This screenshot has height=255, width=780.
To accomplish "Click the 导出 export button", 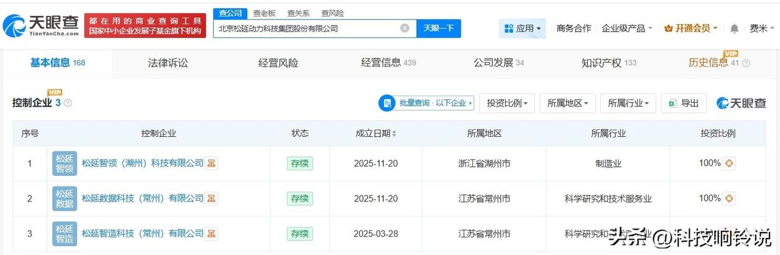I will 684,103.
